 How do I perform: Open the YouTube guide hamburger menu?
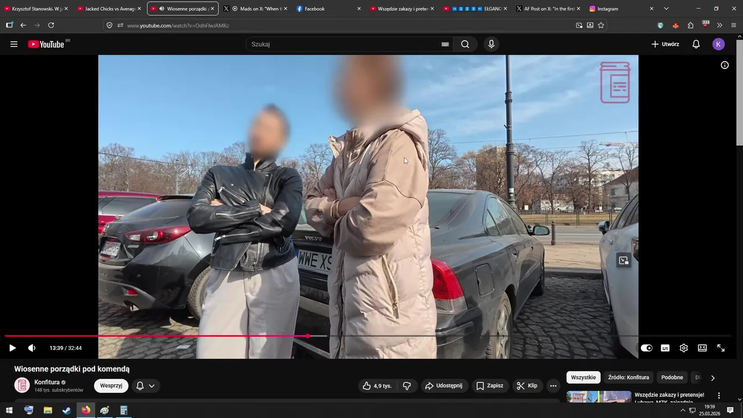[x=14, y=44]
